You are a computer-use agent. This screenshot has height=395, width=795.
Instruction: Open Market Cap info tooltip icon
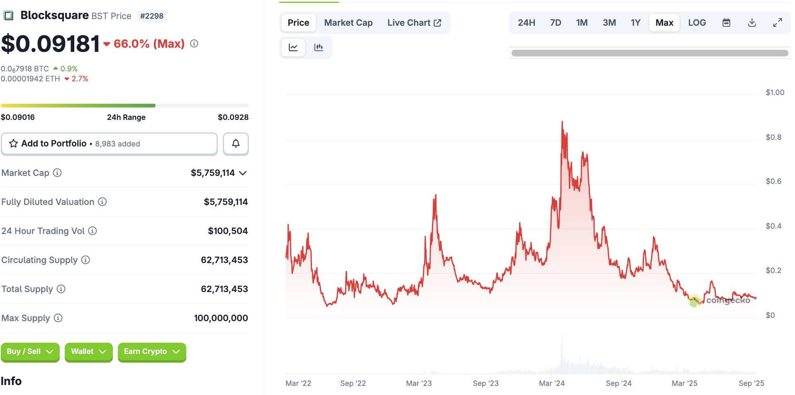click(x=57, y=173)
